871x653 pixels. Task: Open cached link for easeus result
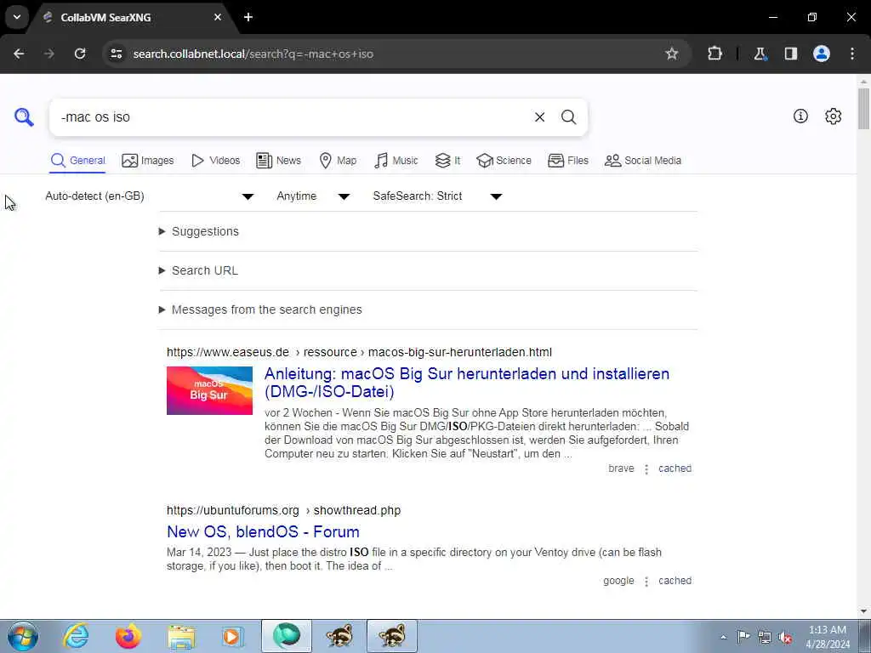tap(675, 468)
